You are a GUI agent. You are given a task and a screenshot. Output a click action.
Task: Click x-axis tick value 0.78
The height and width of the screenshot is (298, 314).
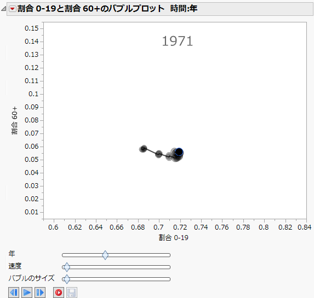(243, 227)
